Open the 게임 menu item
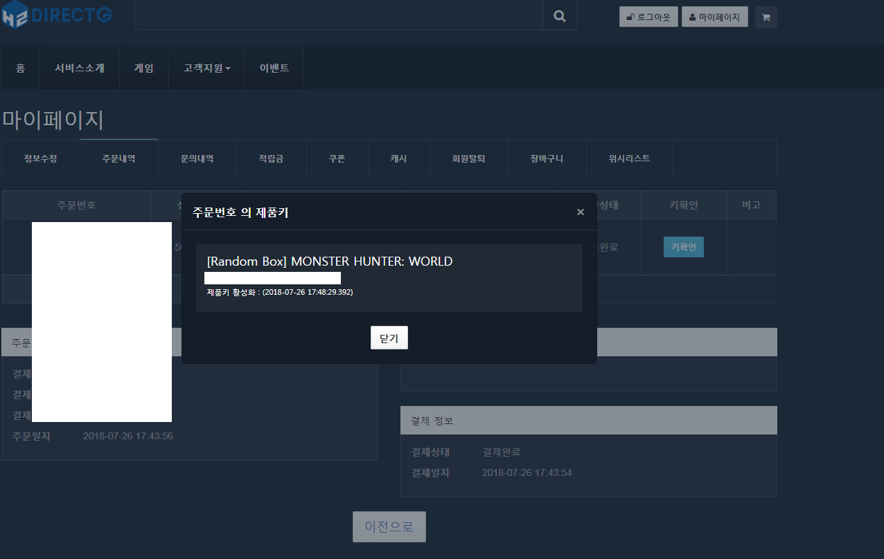This screenshot has width=884, height=559. point(144,68)
